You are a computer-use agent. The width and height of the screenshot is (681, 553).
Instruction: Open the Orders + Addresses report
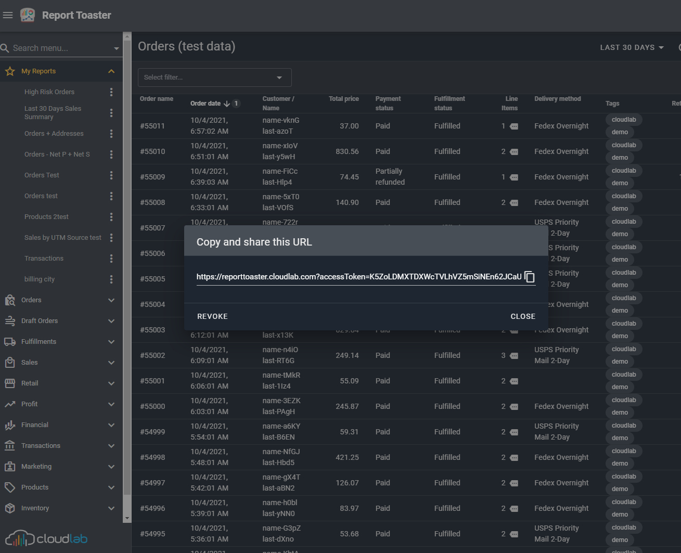pos(54,134)
